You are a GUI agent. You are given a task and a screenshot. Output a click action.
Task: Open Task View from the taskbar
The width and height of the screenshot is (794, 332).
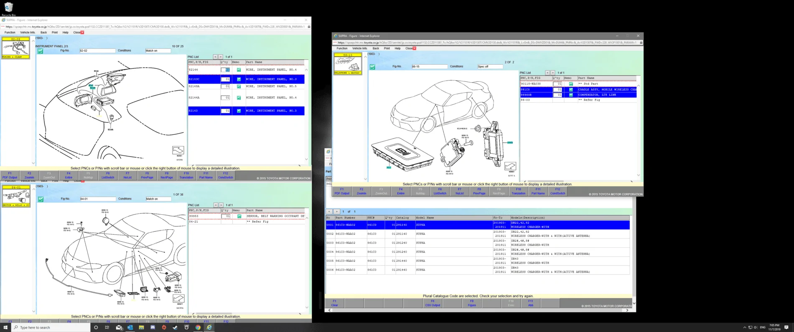(x=107, y=327)
